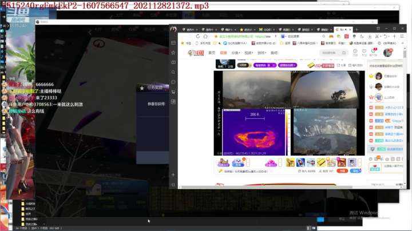Click the blue 背包 backpack button
The image size is (412, 231).
355,171
